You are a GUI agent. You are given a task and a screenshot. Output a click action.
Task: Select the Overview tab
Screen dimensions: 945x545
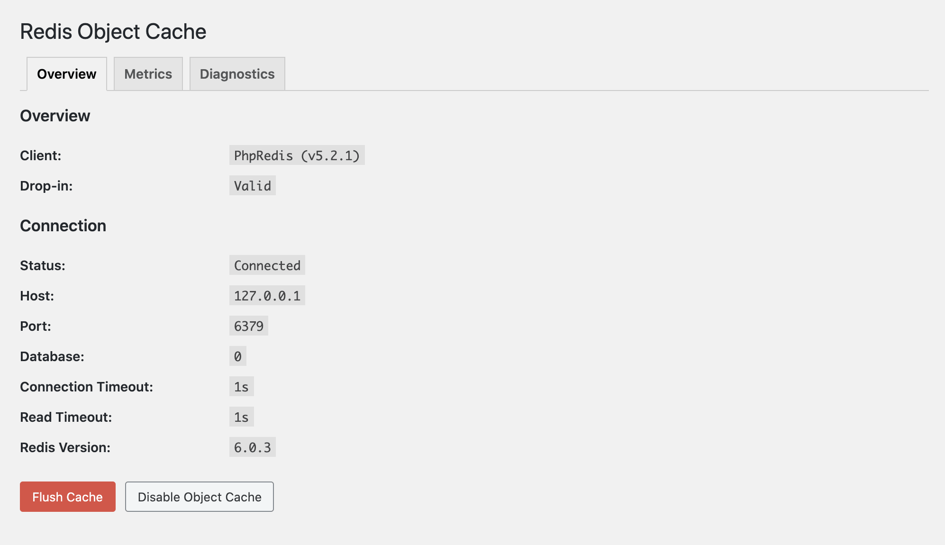[x=67, y=73]
